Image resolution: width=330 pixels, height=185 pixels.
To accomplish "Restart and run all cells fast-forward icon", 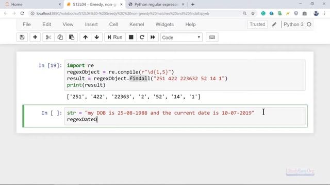I will (x=153, y=38).
